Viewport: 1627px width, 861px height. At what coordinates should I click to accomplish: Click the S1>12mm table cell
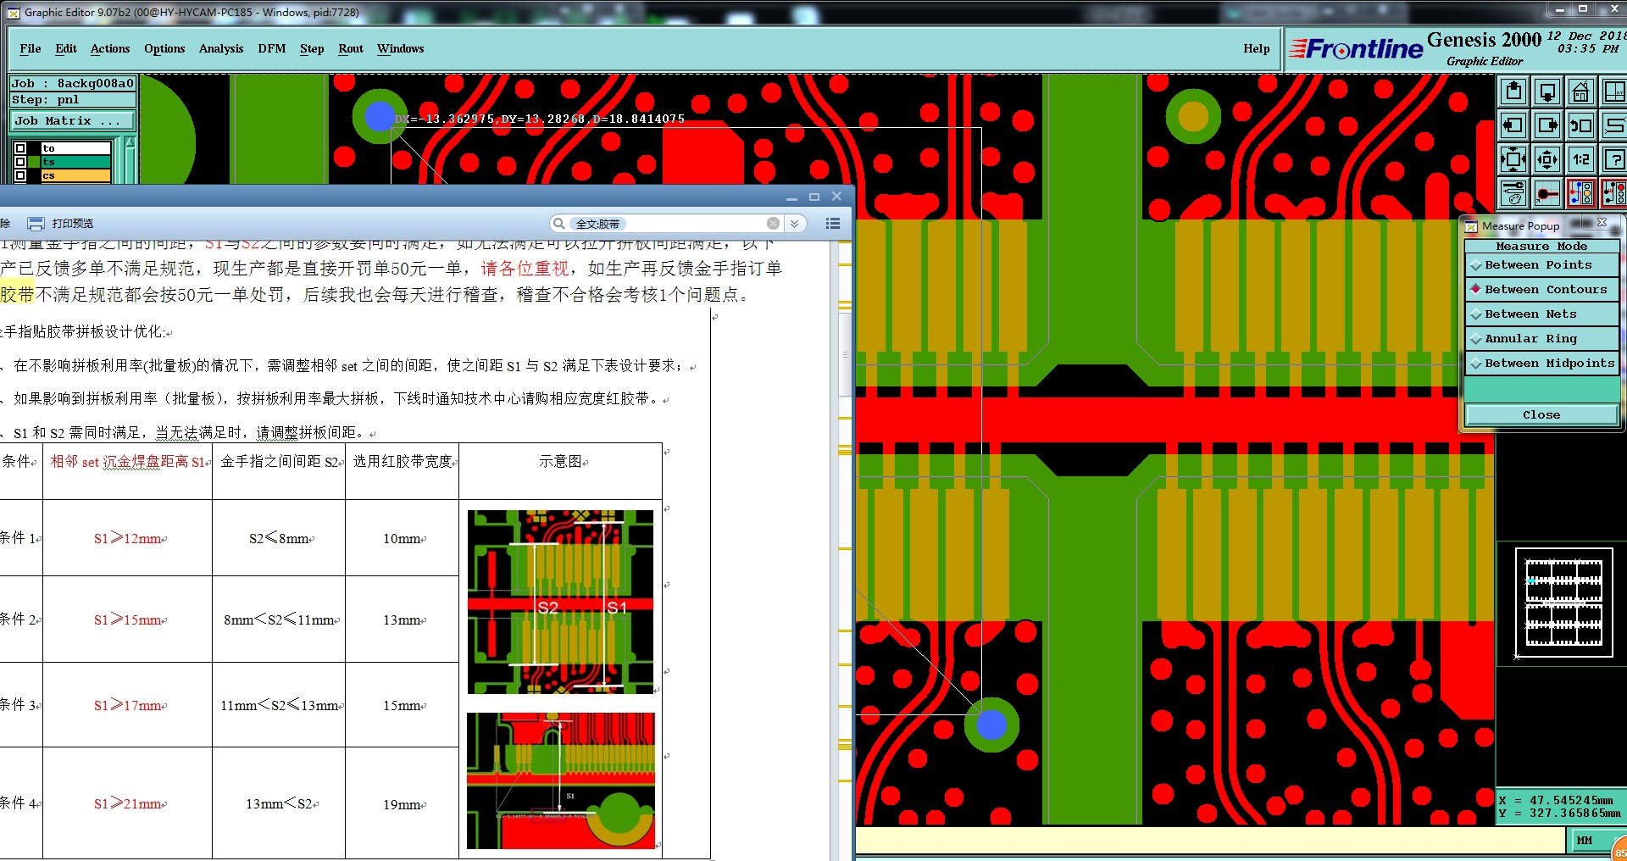coord(130,538)
